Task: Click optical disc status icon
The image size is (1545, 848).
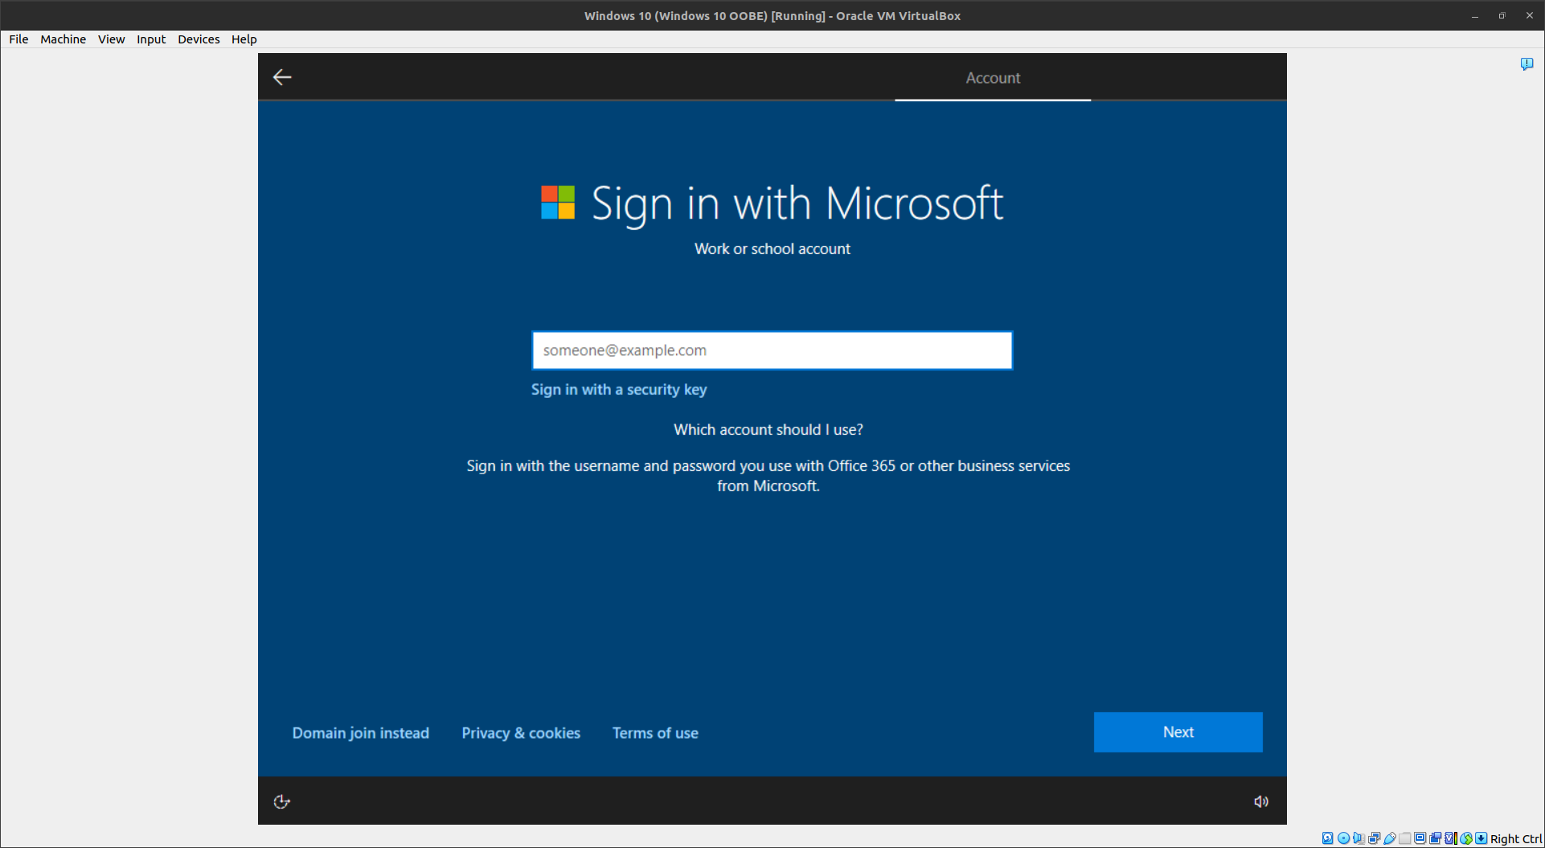Action: (x=1343, y=838)
